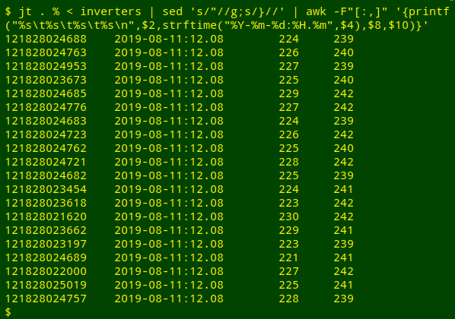Click the 'jt' command at prompt
Image resolution: width=455 pixels, height=319 pixels.
click(x=25, y=11)
